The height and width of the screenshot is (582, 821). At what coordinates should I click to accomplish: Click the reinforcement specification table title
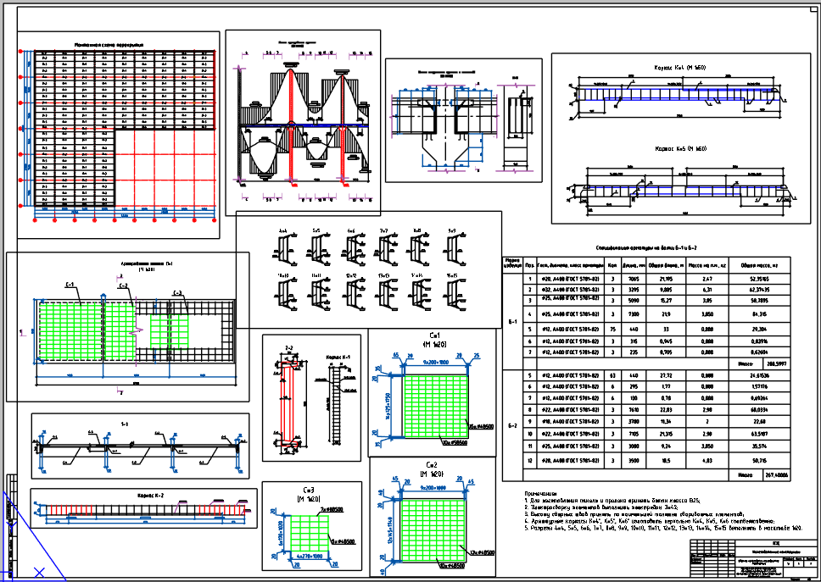(646, 248)
